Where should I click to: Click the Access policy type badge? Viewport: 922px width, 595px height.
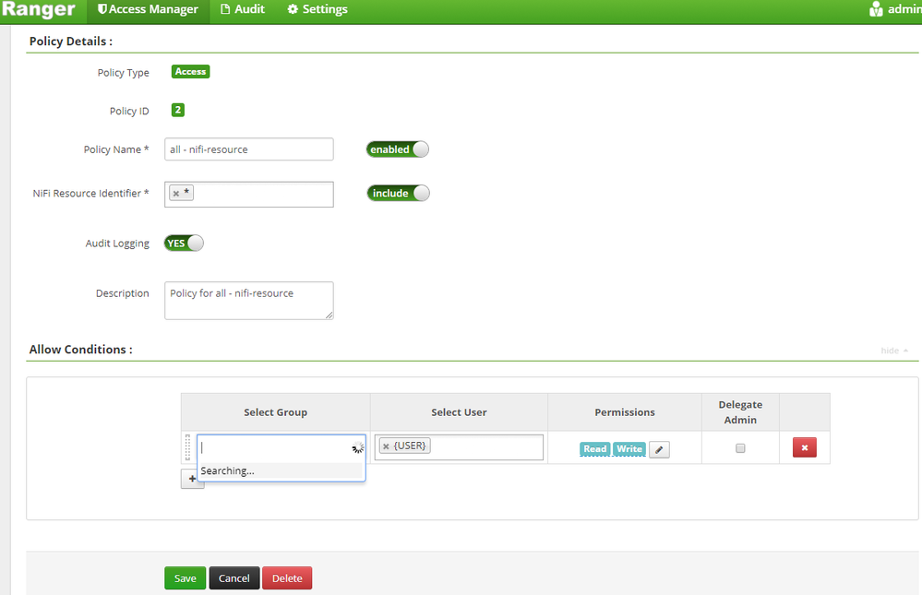pyautogui.click(x=190, y=72)
